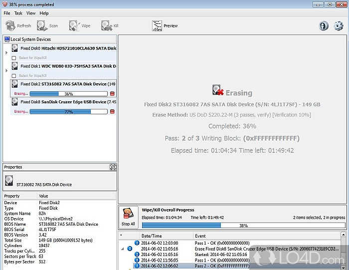Close the Properties panel
349x270 pixels.
(113, 167)
